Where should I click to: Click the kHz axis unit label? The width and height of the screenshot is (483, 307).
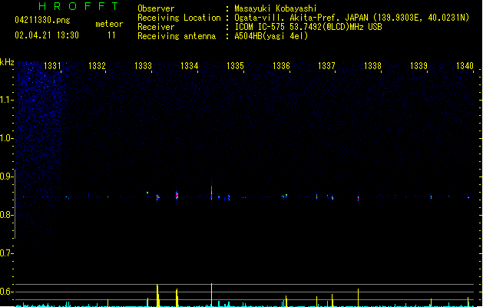(7, 62)
